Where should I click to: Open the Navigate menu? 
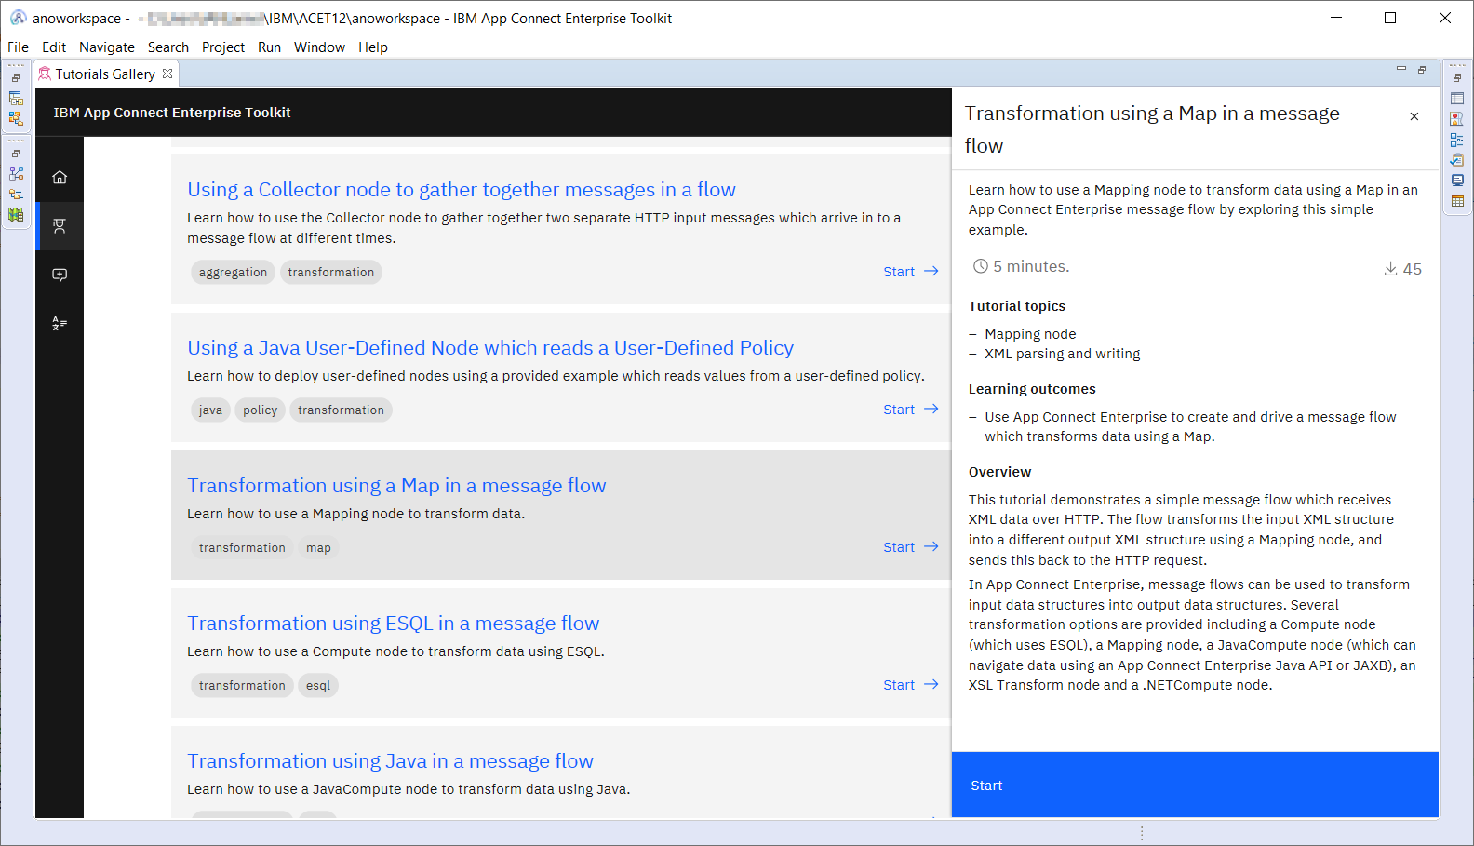coord(107,47)
